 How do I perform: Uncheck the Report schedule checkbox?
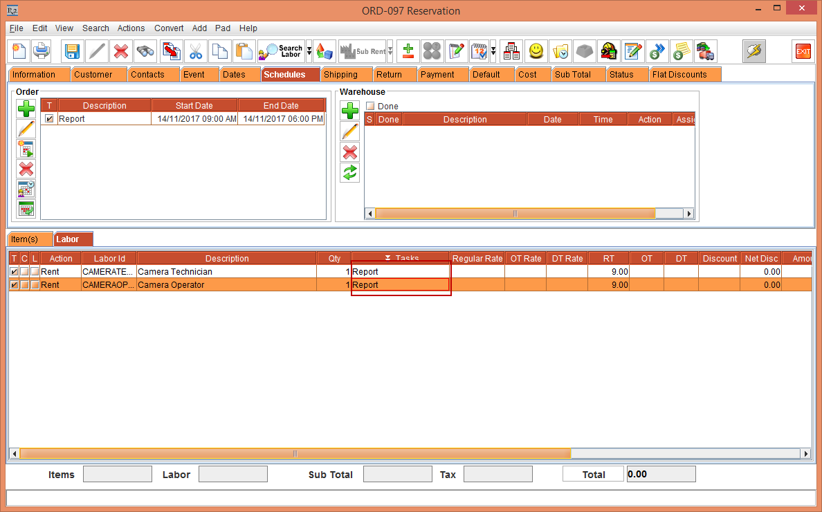pos(48,118)
